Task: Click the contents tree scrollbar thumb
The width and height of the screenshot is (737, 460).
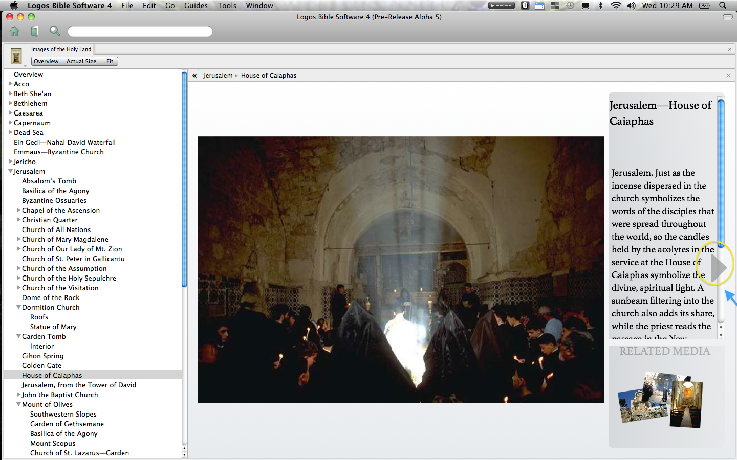Action: click(184, 179)
